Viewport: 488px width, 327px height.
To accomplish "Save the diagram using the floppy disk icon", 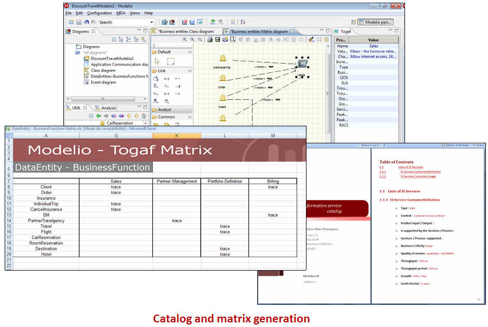I will tap(217, 39).
